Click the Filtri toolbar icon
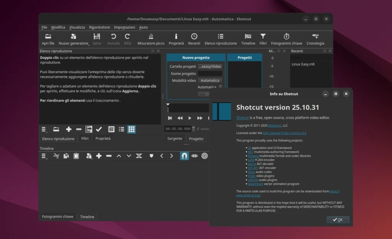Viewport: 392px width, 239px height. [263, 38]
